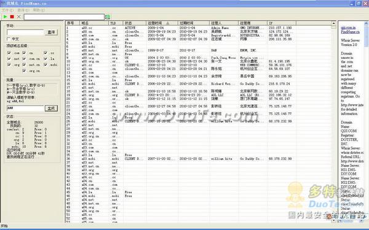Click the 查询 query button
The width and height of the screenshot is (369, 230).
tap(51, 32)
